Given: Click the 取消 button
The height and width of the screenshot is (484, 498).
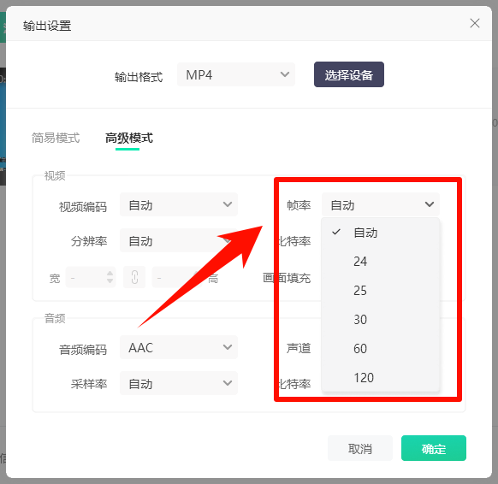Looking at the screenshot, I should tap(360, 448).
